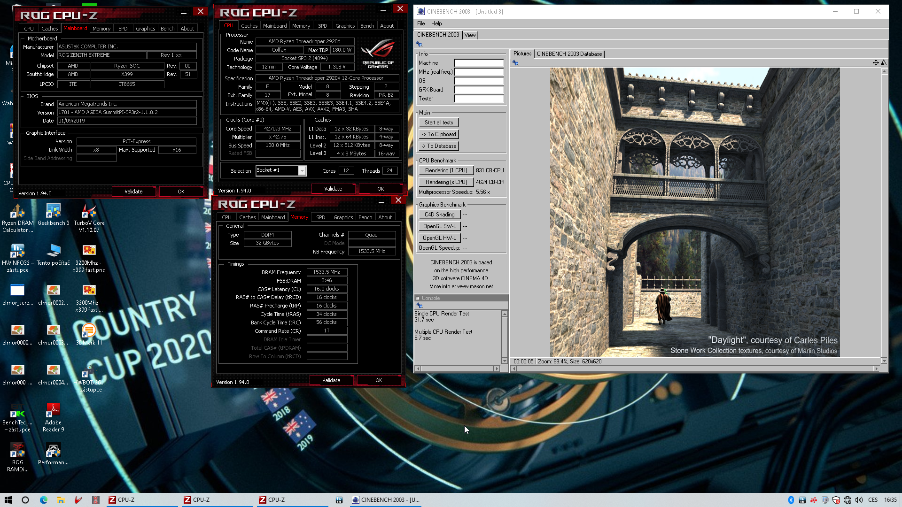Click the Daylight rendered picture
The height and width of the screenshot is (507, 902).
click(x=695, y=212)
